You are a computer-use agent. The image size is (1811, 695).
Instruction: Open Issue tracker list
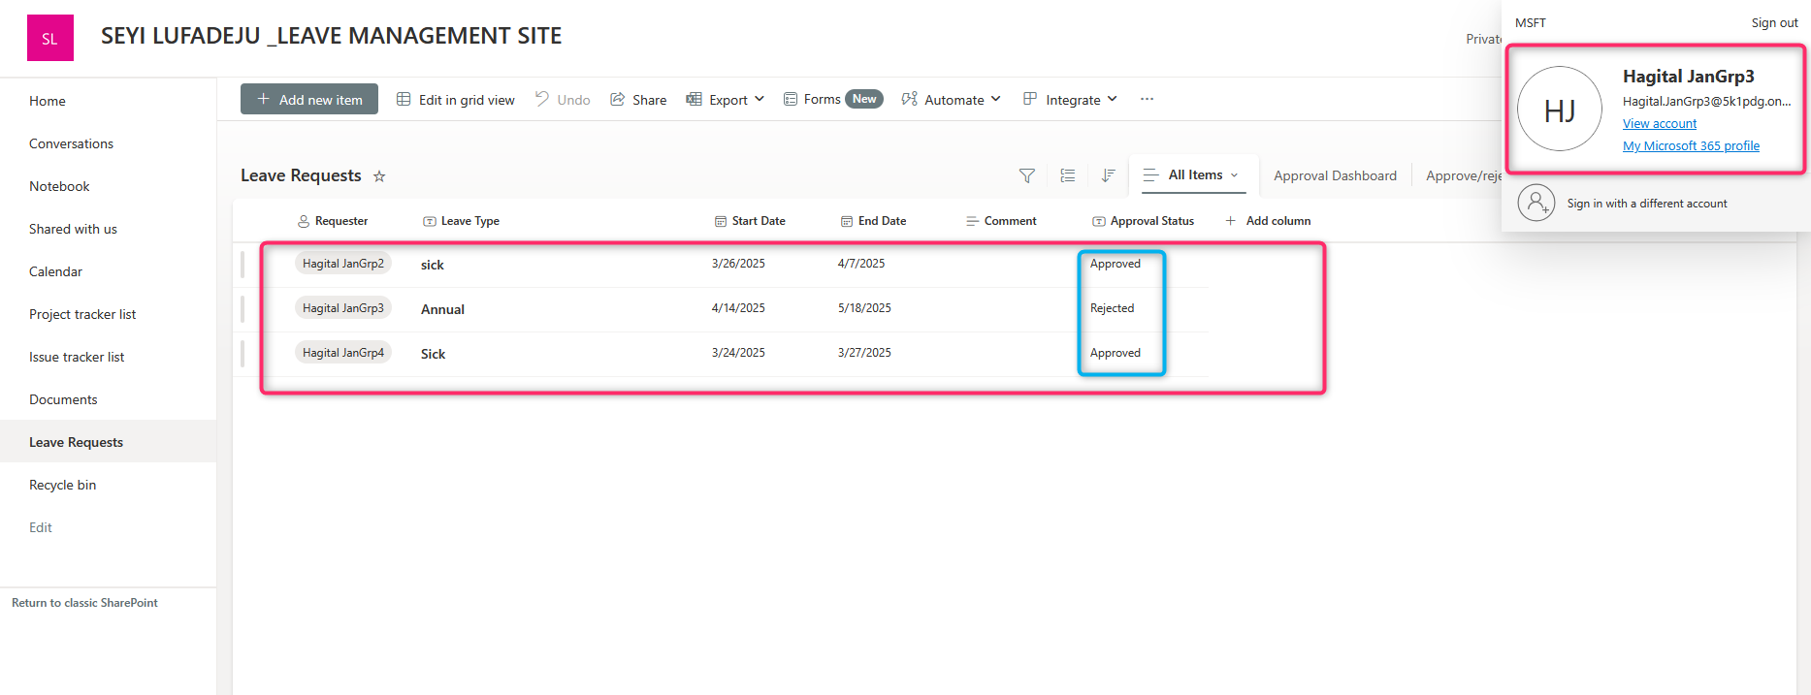[x=77, y=357]
